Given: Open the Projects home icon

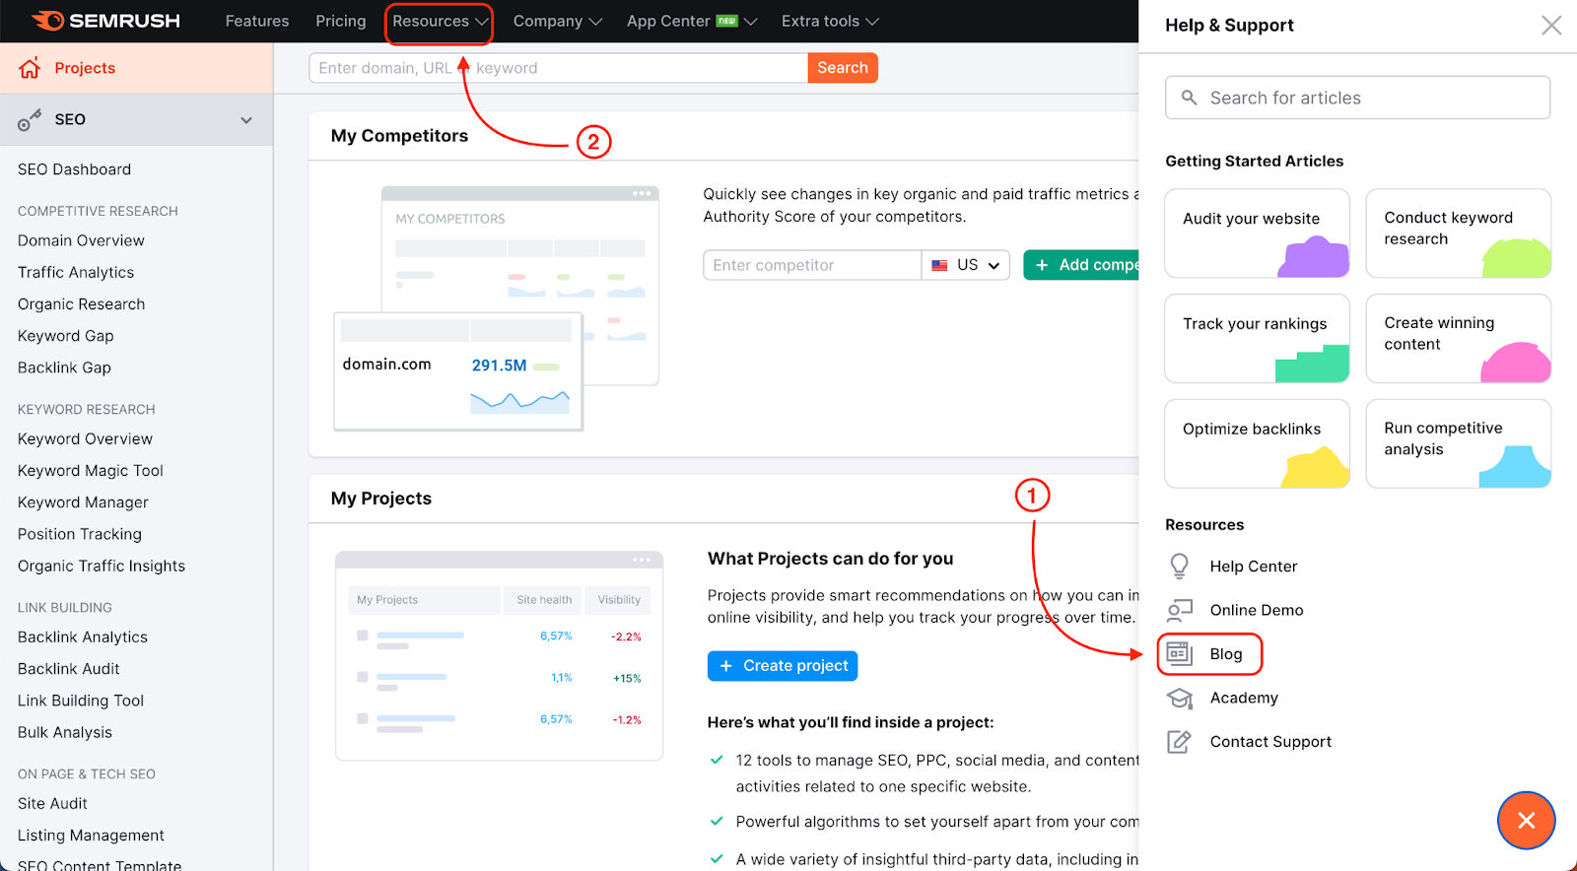Looking at the screenshot, I should coord(30,68).
